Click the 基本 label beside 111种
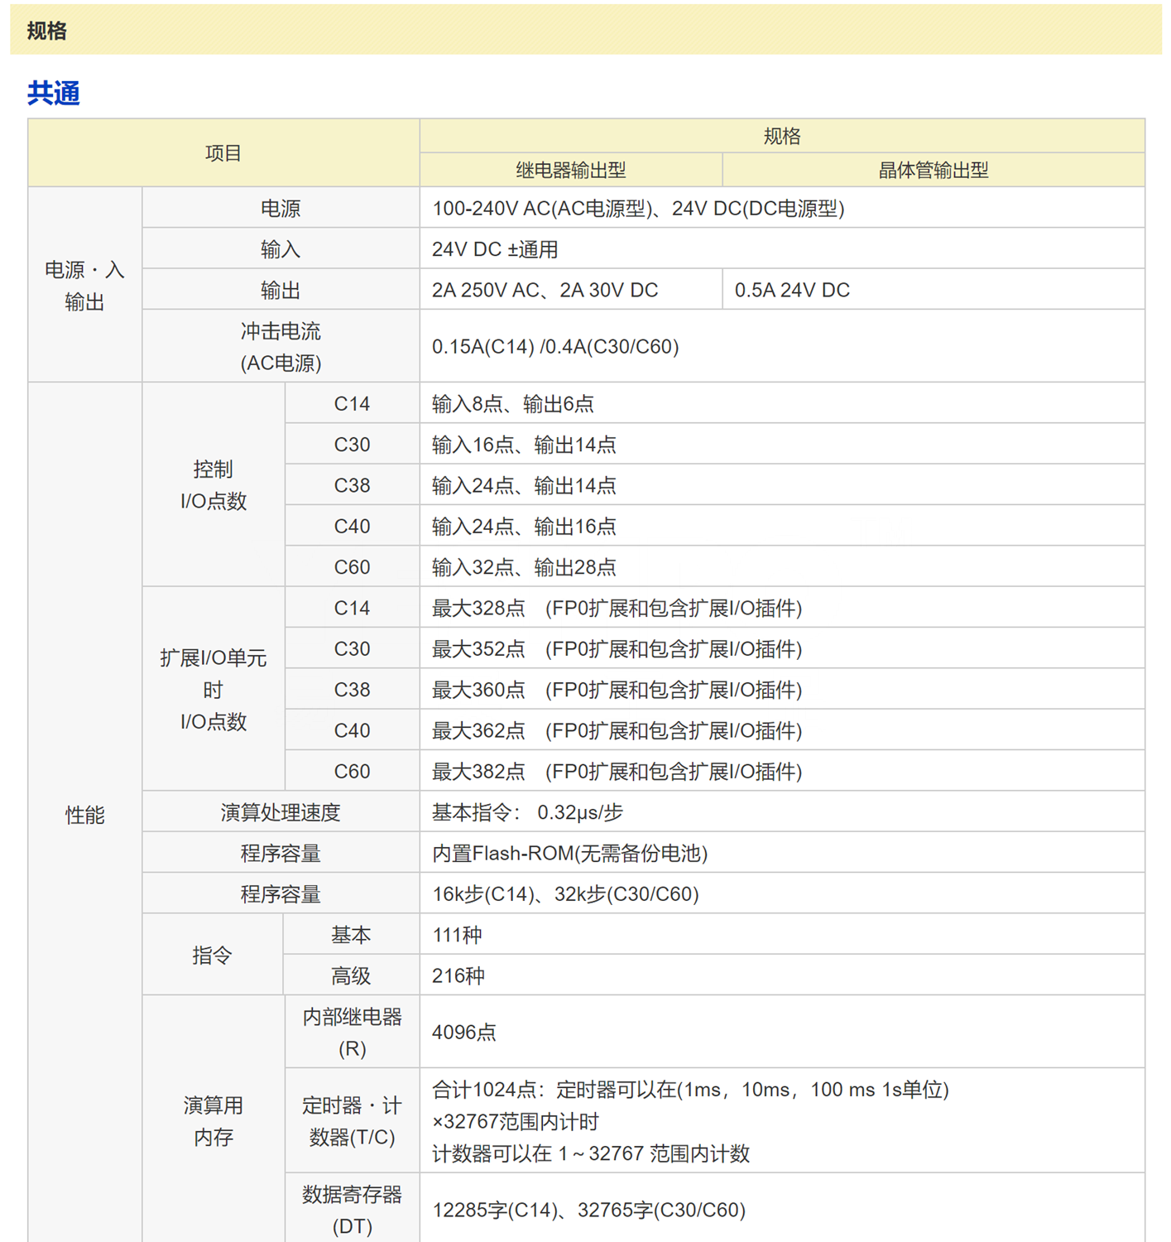This screenshot has width=1171, height=1242. 351,935
